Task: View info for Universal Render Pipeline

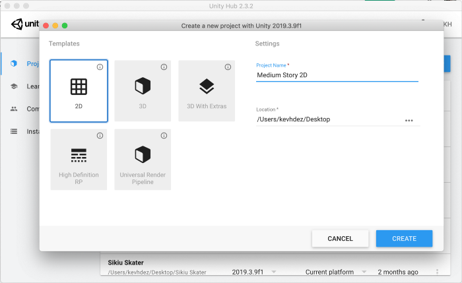Action: [164, 135]
